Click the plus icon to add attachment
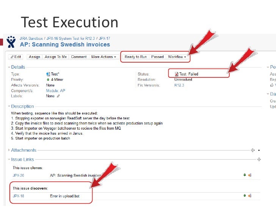The width and height of the screenshot is (276, 207). (x=253, y=150)
